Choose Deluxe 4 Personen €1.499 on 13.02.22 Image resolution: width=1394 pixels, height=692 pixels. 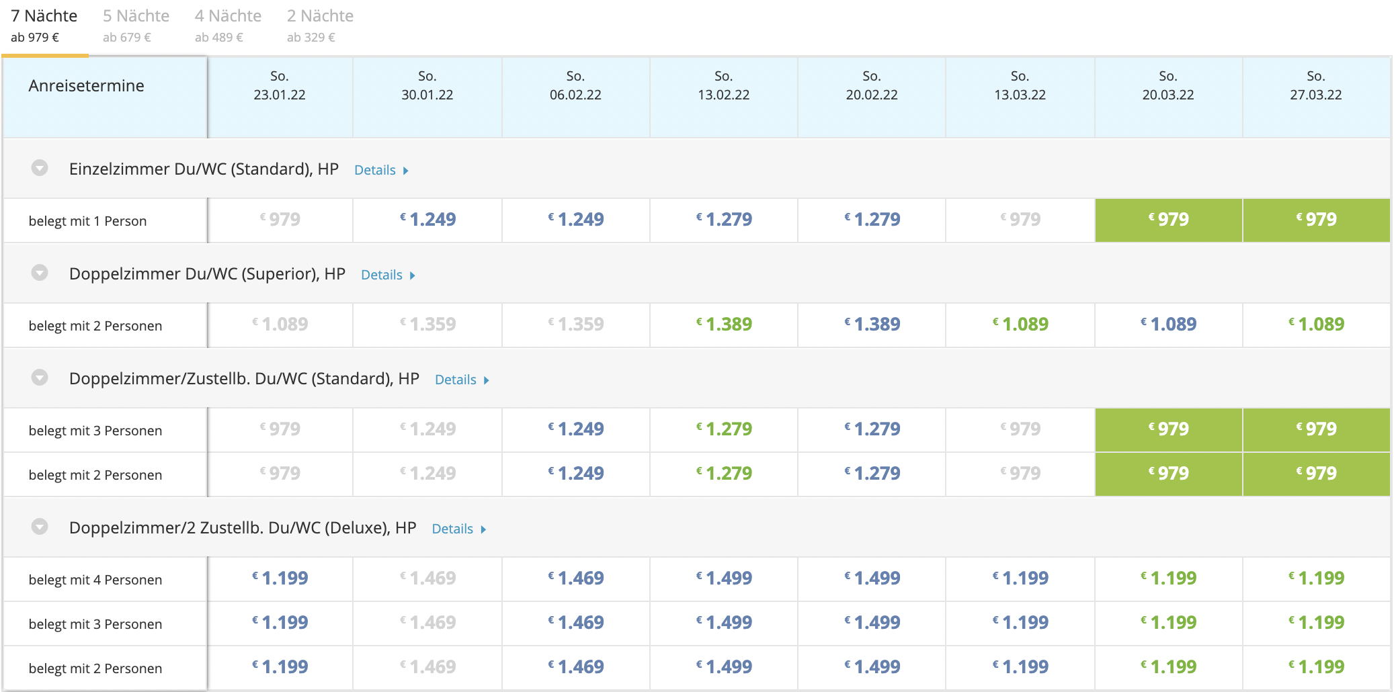pyautogui.click(x=723, y=578)
